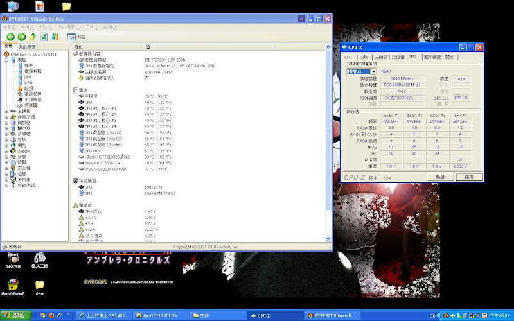Click the EVEREST up-level arrow icon
The width and height of the screenshot is (514, 321).
pyautogui.click(x=33, y=37)
